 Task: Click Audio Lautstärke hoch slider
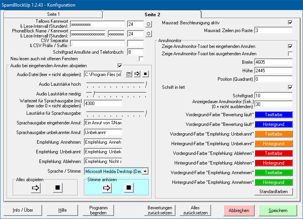tap(116, 84)
